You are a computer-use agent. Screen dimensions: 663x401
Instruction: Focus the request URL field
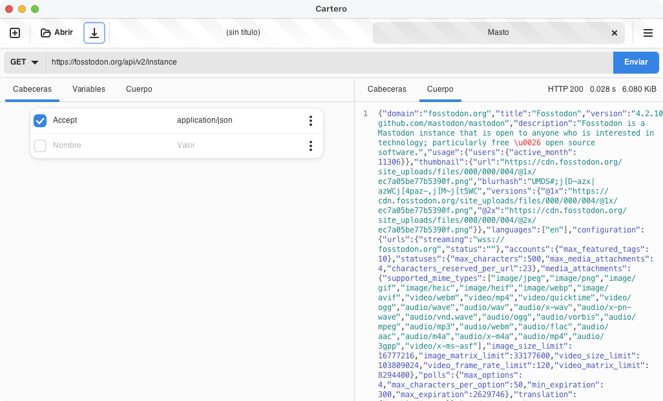[x=329, y=62]
